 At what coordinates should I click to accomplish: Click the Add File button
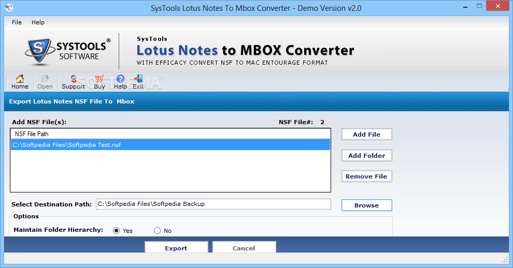pyautogui.click(x=366, y=135)
